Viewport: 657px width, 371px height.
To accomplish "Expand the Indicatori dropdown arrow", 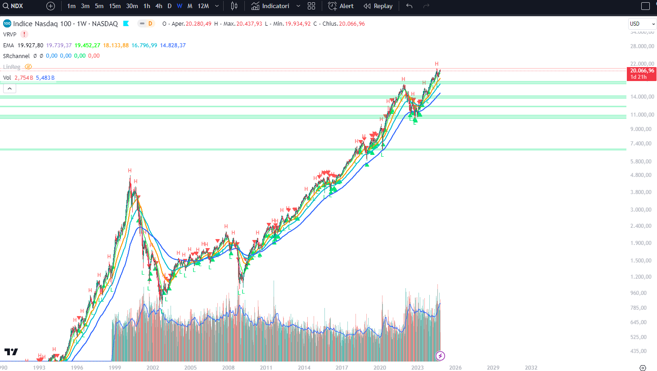I will [x=298, y=6].
